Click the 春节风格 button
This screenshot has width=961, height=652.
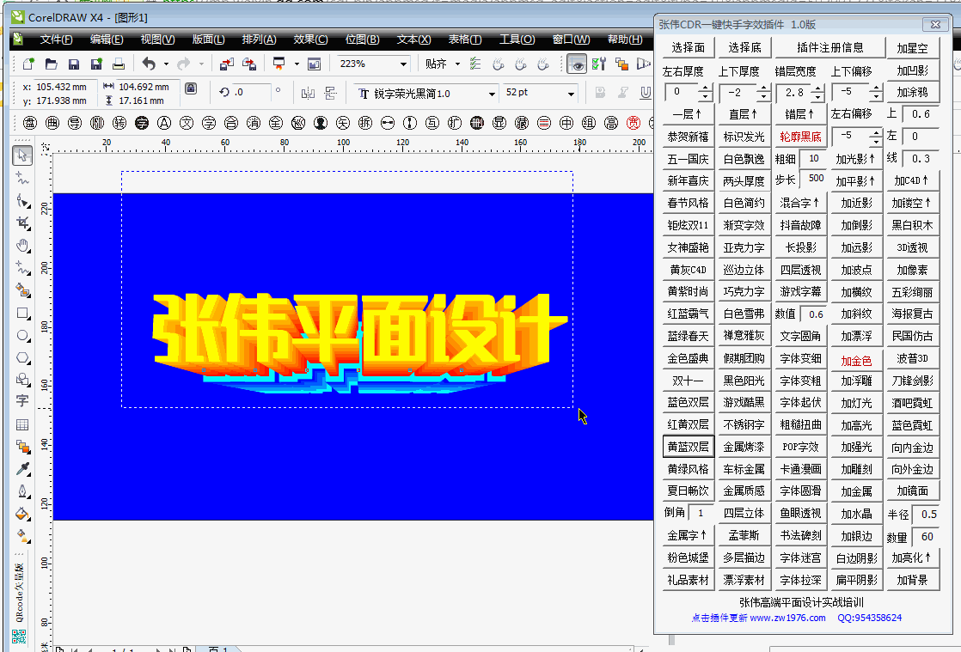tap(689, 203)
